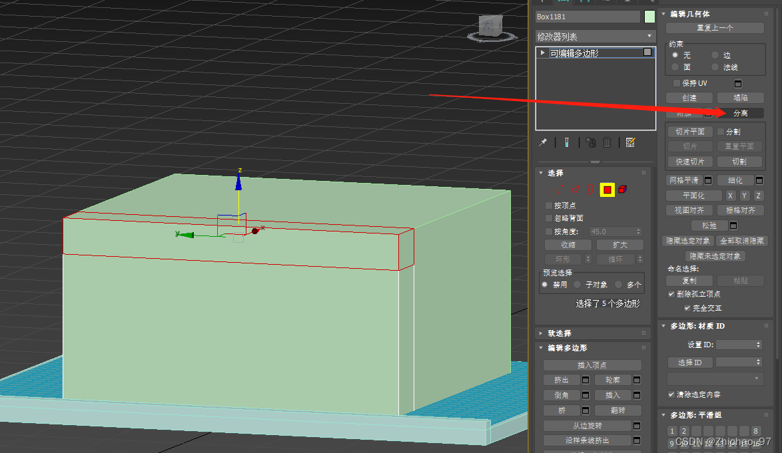Click the 扩大 grow selection button
The image size is (782, 453).
coord(620,245)
